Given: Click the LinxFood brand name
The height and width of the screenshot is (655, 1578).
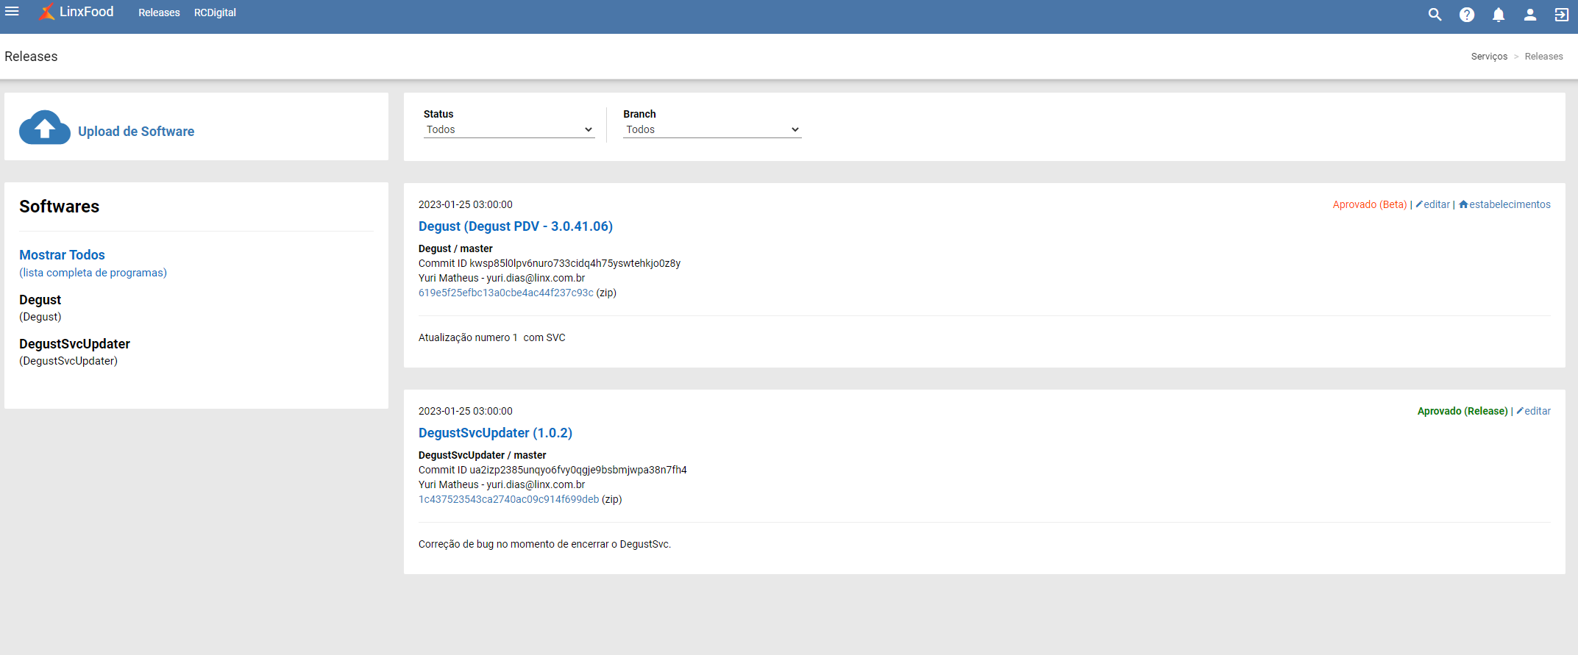Looking at the screenshot, I should (87, 12).
